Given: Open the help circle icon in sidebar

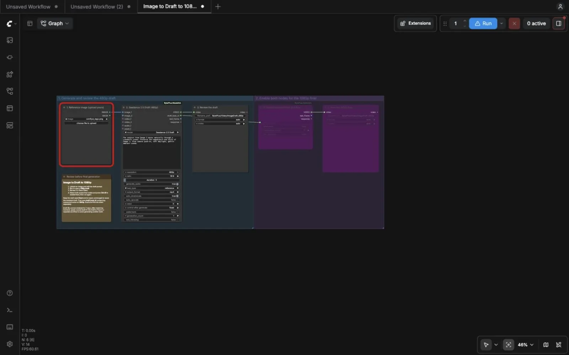Looking at the screenshot, I should (10, 293).
